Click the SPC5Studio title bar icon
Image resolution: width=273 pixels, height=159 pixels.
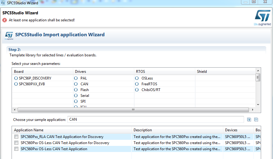coord(3,3)
